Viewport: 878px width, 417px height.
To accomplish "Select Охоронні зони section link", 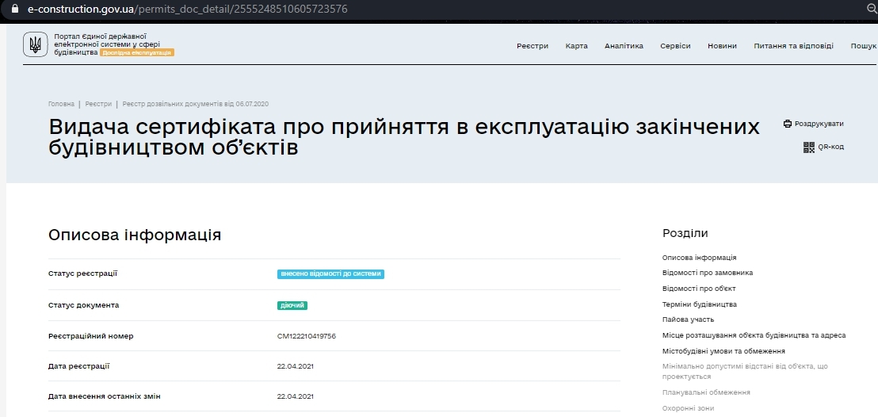I will (x=688, y=408).
